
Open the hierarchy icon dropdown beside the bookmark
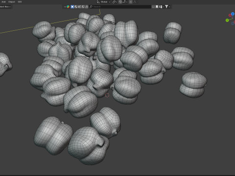[162, 7]
